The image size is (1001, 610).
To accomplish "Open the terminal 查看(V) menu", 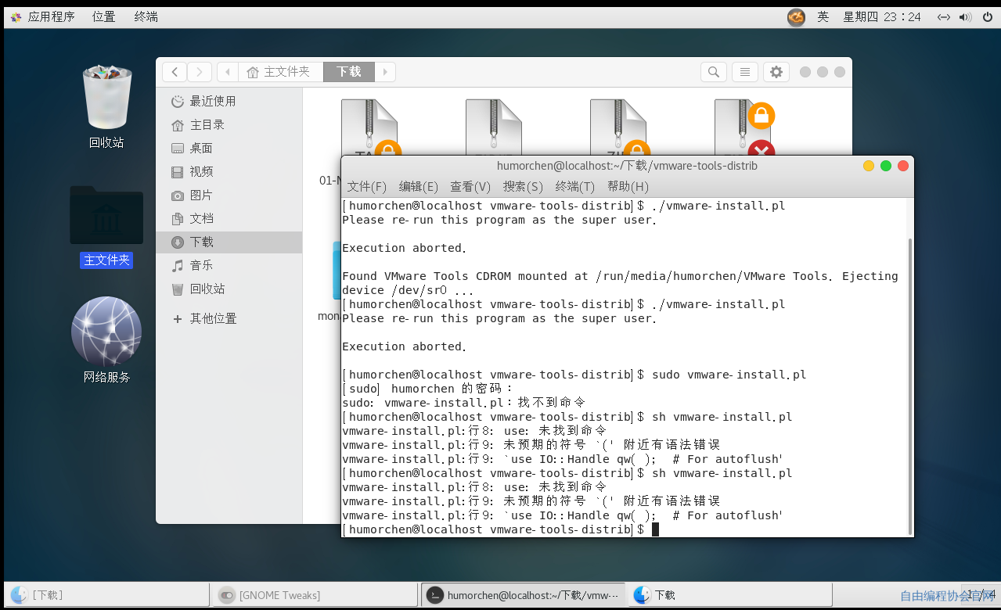I will click(470, 186).
